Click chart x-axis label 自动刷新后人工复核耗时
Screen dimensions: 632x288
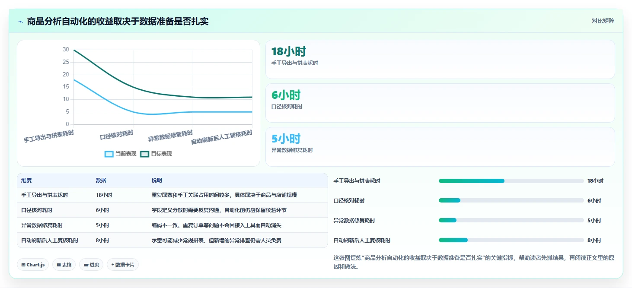pos(222,137)
